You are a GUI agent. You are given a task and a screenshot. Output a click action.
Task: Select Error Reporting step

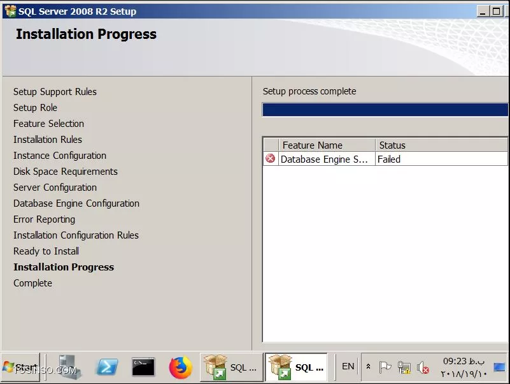point(44,219)
